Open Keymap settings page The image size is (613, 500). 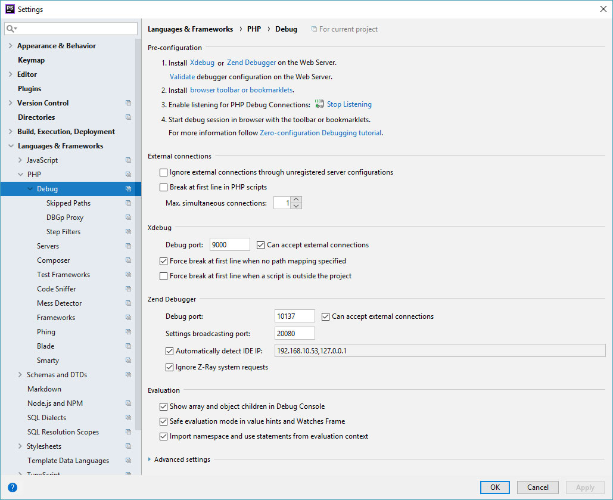(x=31, y=60)
